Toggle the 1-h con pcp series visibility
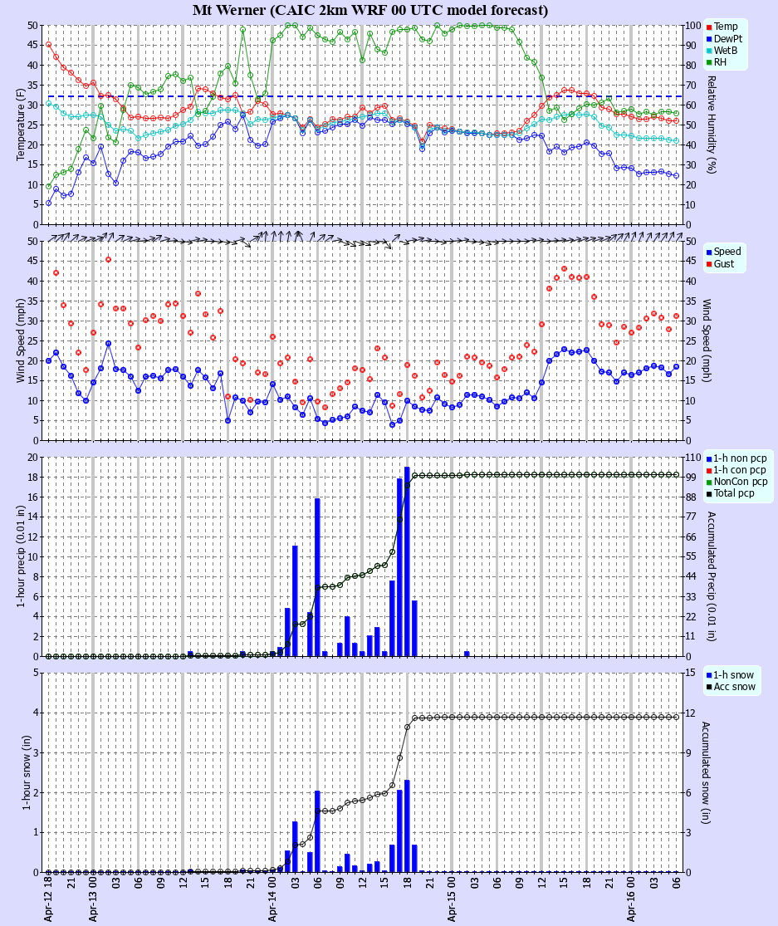778x926 pixels. pos(709,470)
